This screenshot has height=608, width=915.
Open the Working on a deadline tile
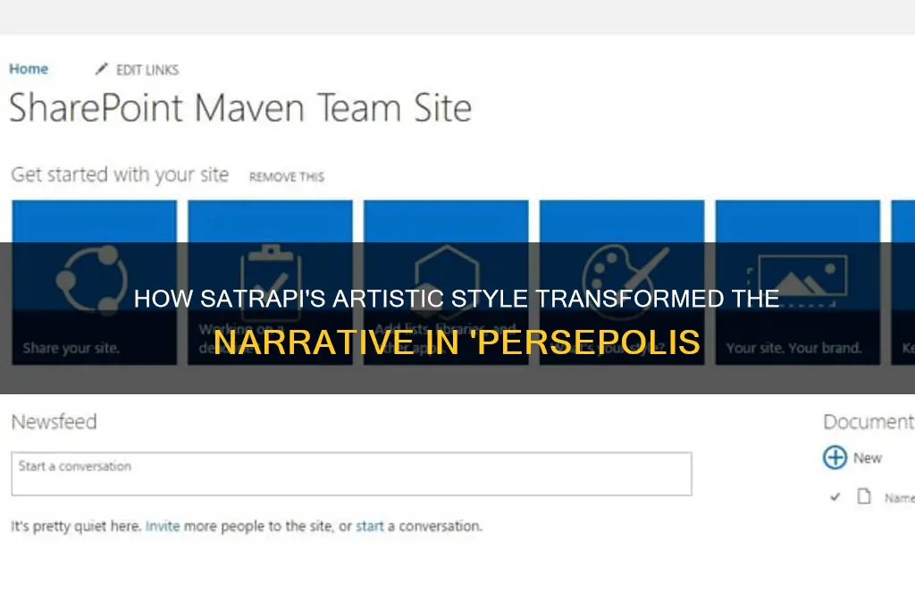click(270, 283)
